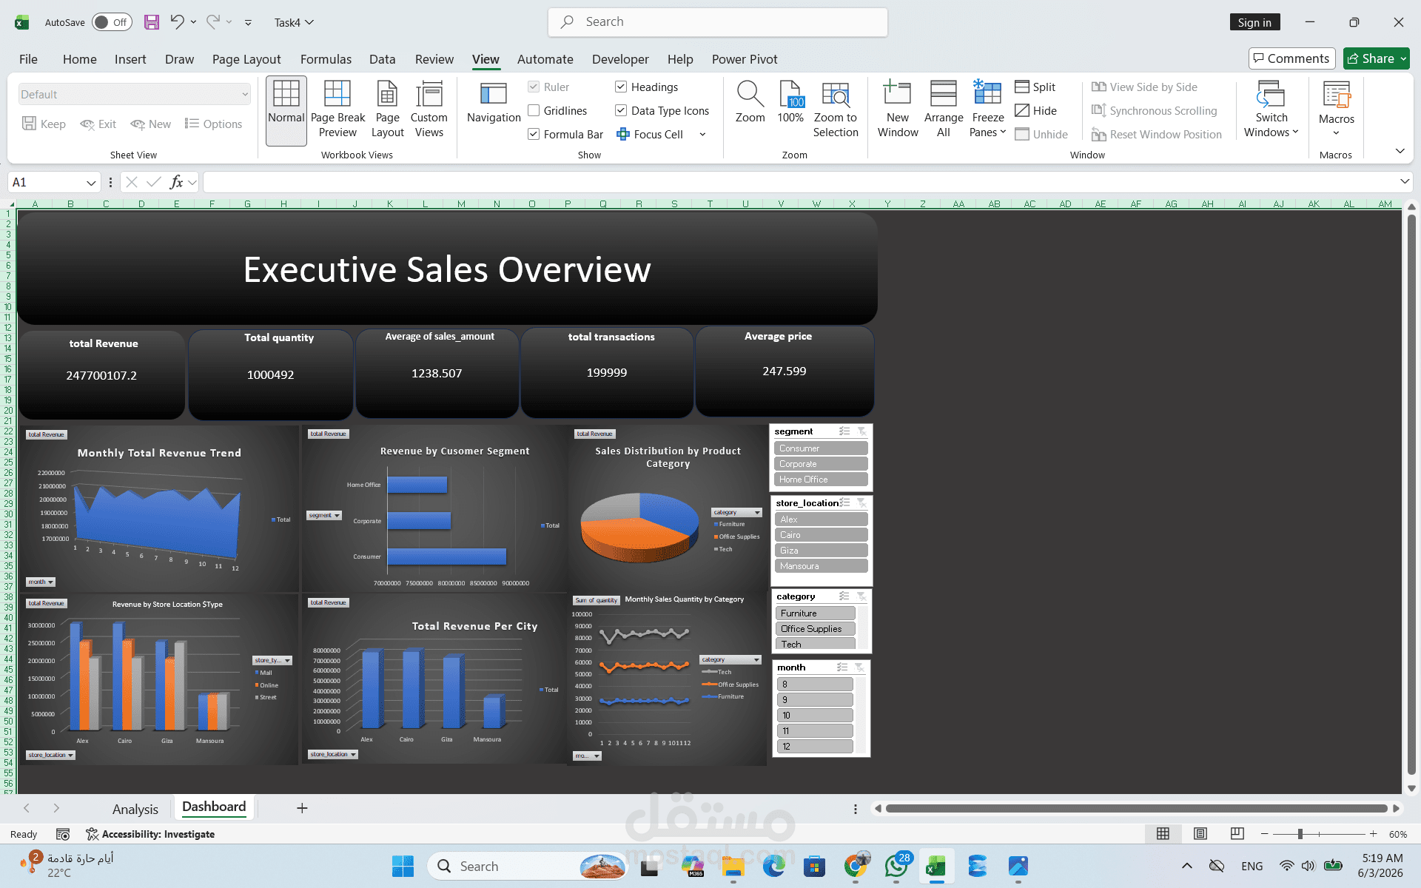Enable multi-select on store_location slicer

(x=845, y=503)
